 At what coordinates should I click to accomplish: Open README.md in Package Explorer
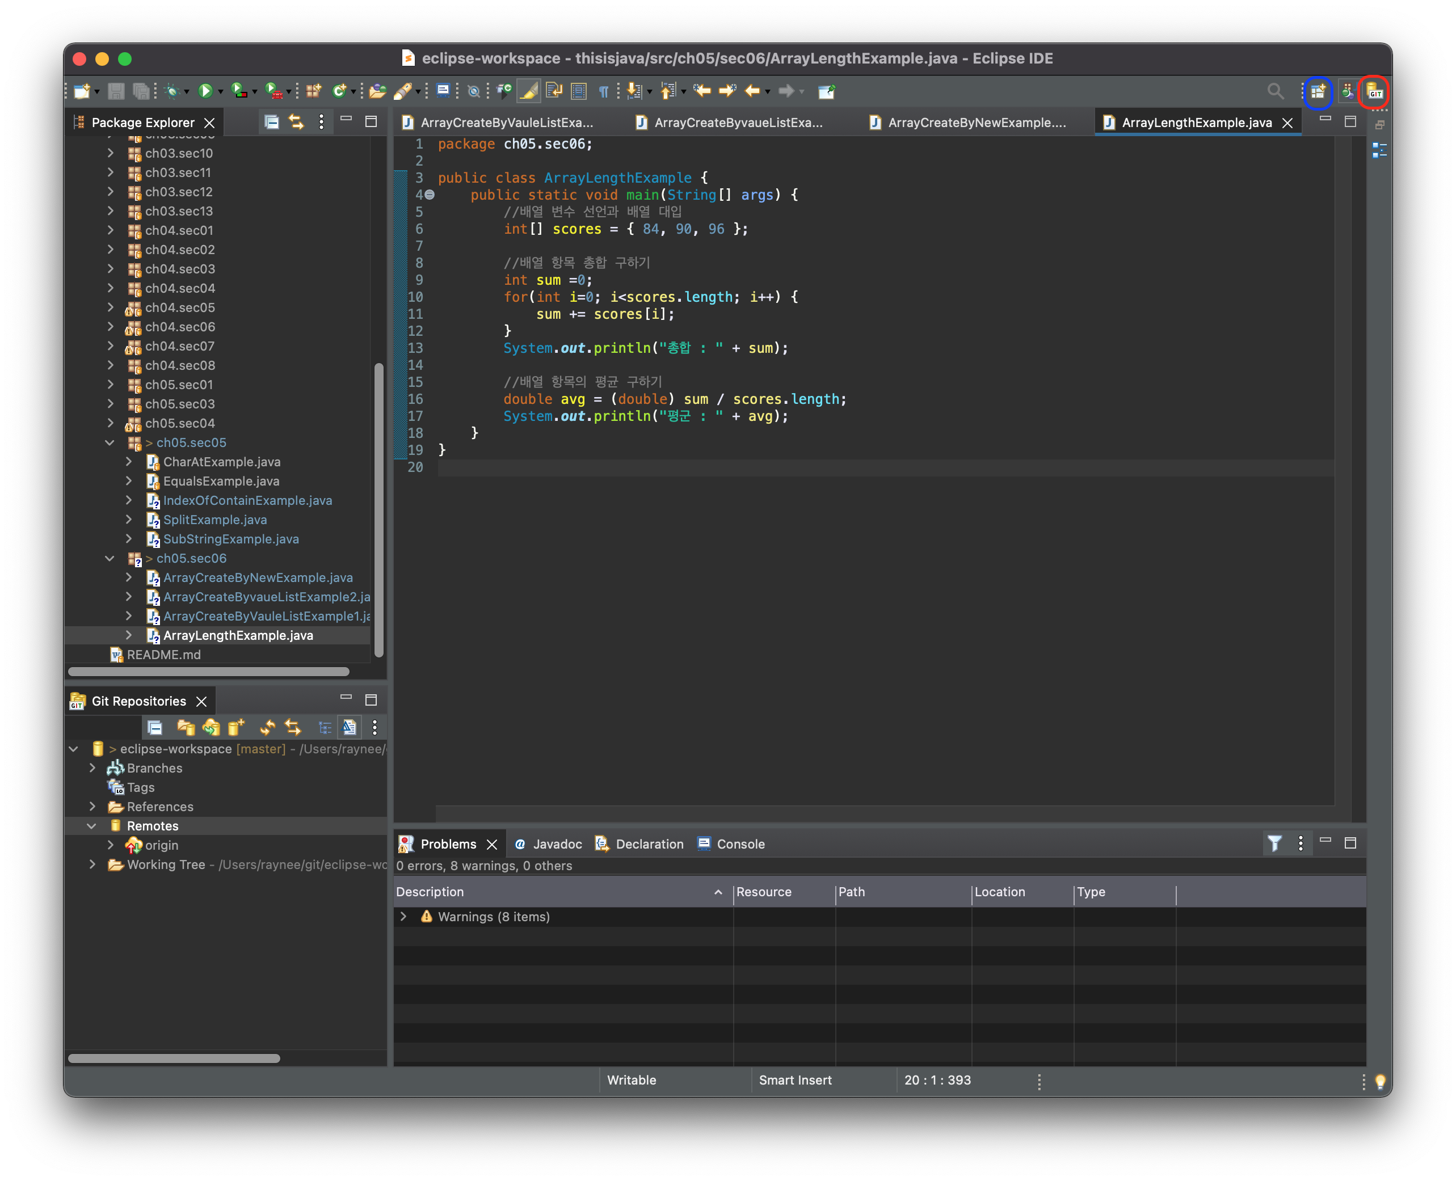163,655
